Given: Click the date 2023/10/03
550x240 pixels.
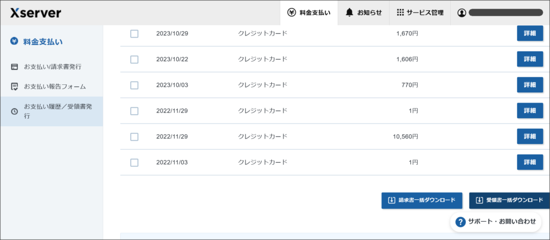Looking at the screenshot, I should coord(172,85).
